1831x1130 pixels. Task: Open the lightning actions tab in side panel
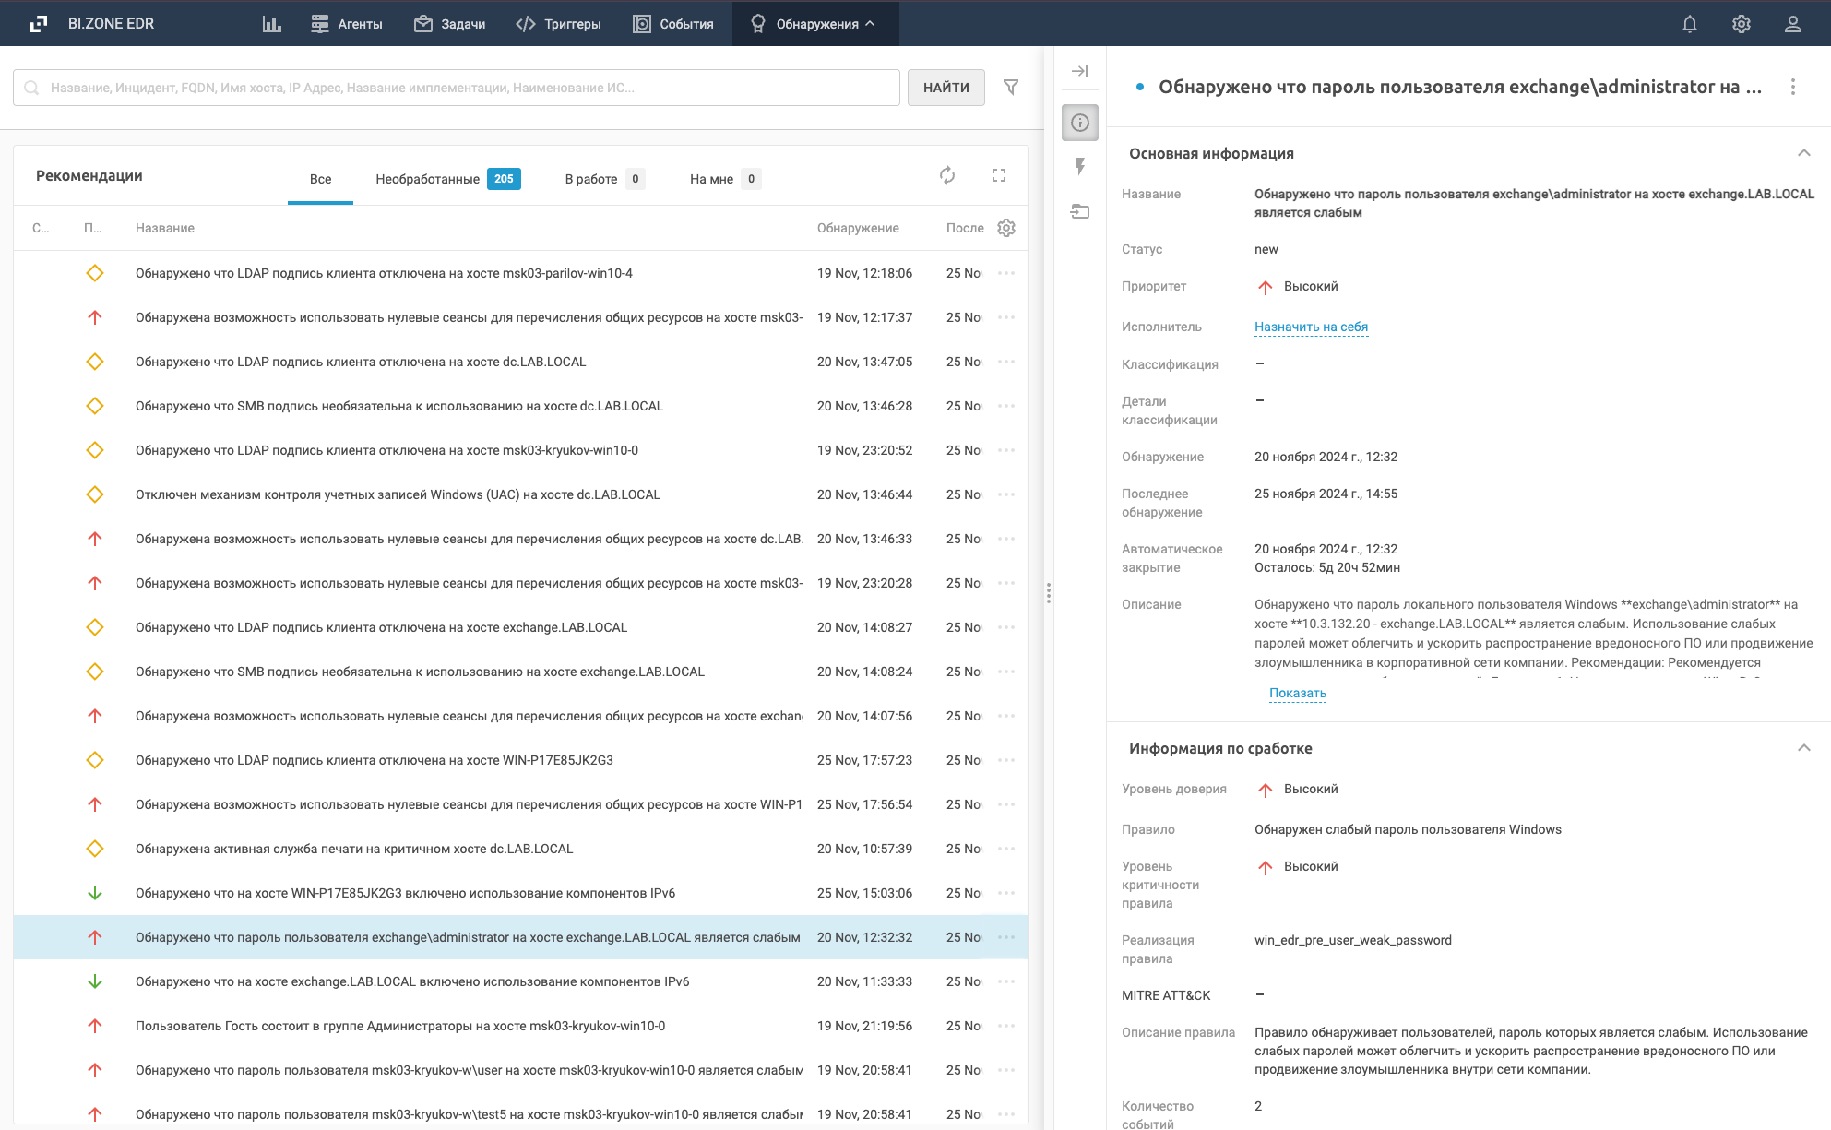[1080, 167]
